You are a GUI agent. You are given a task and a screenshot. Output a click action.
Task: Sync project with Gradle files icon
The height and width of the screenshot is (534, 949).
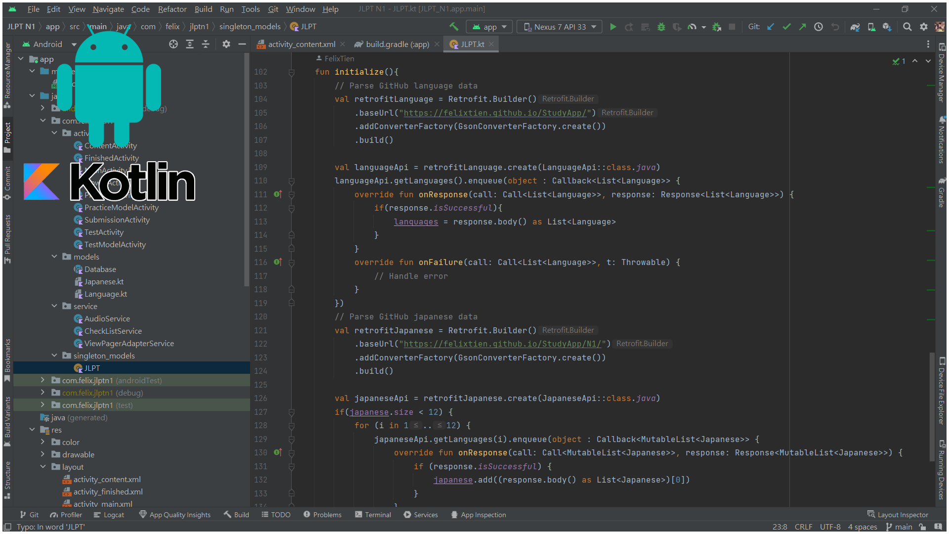point(855,27)
